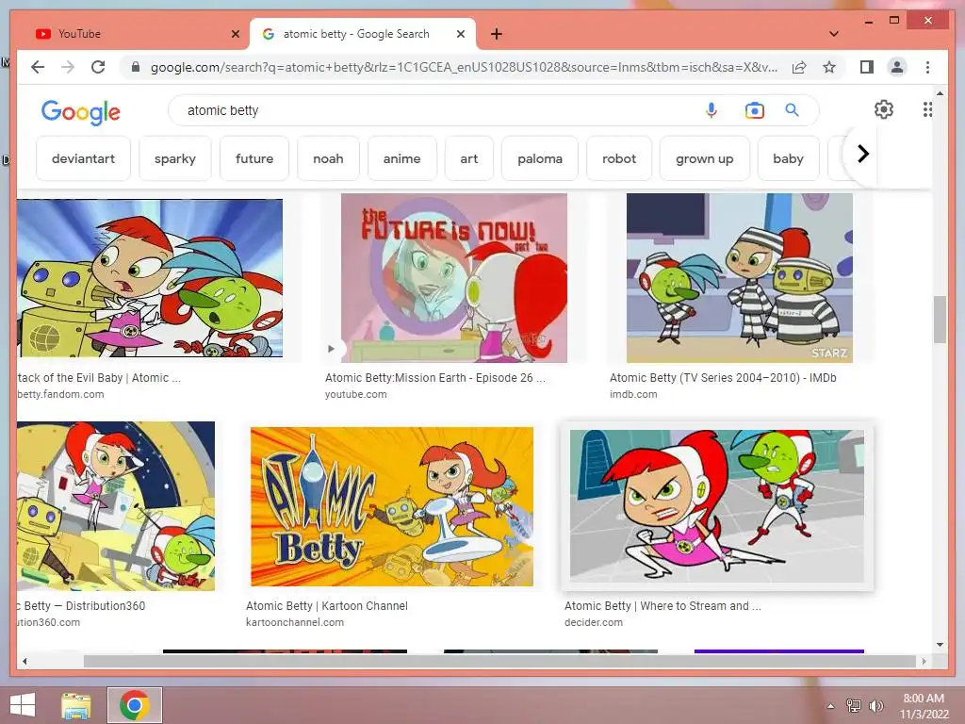
Task: Filter results by sparky chip
Action: point(174,158)
